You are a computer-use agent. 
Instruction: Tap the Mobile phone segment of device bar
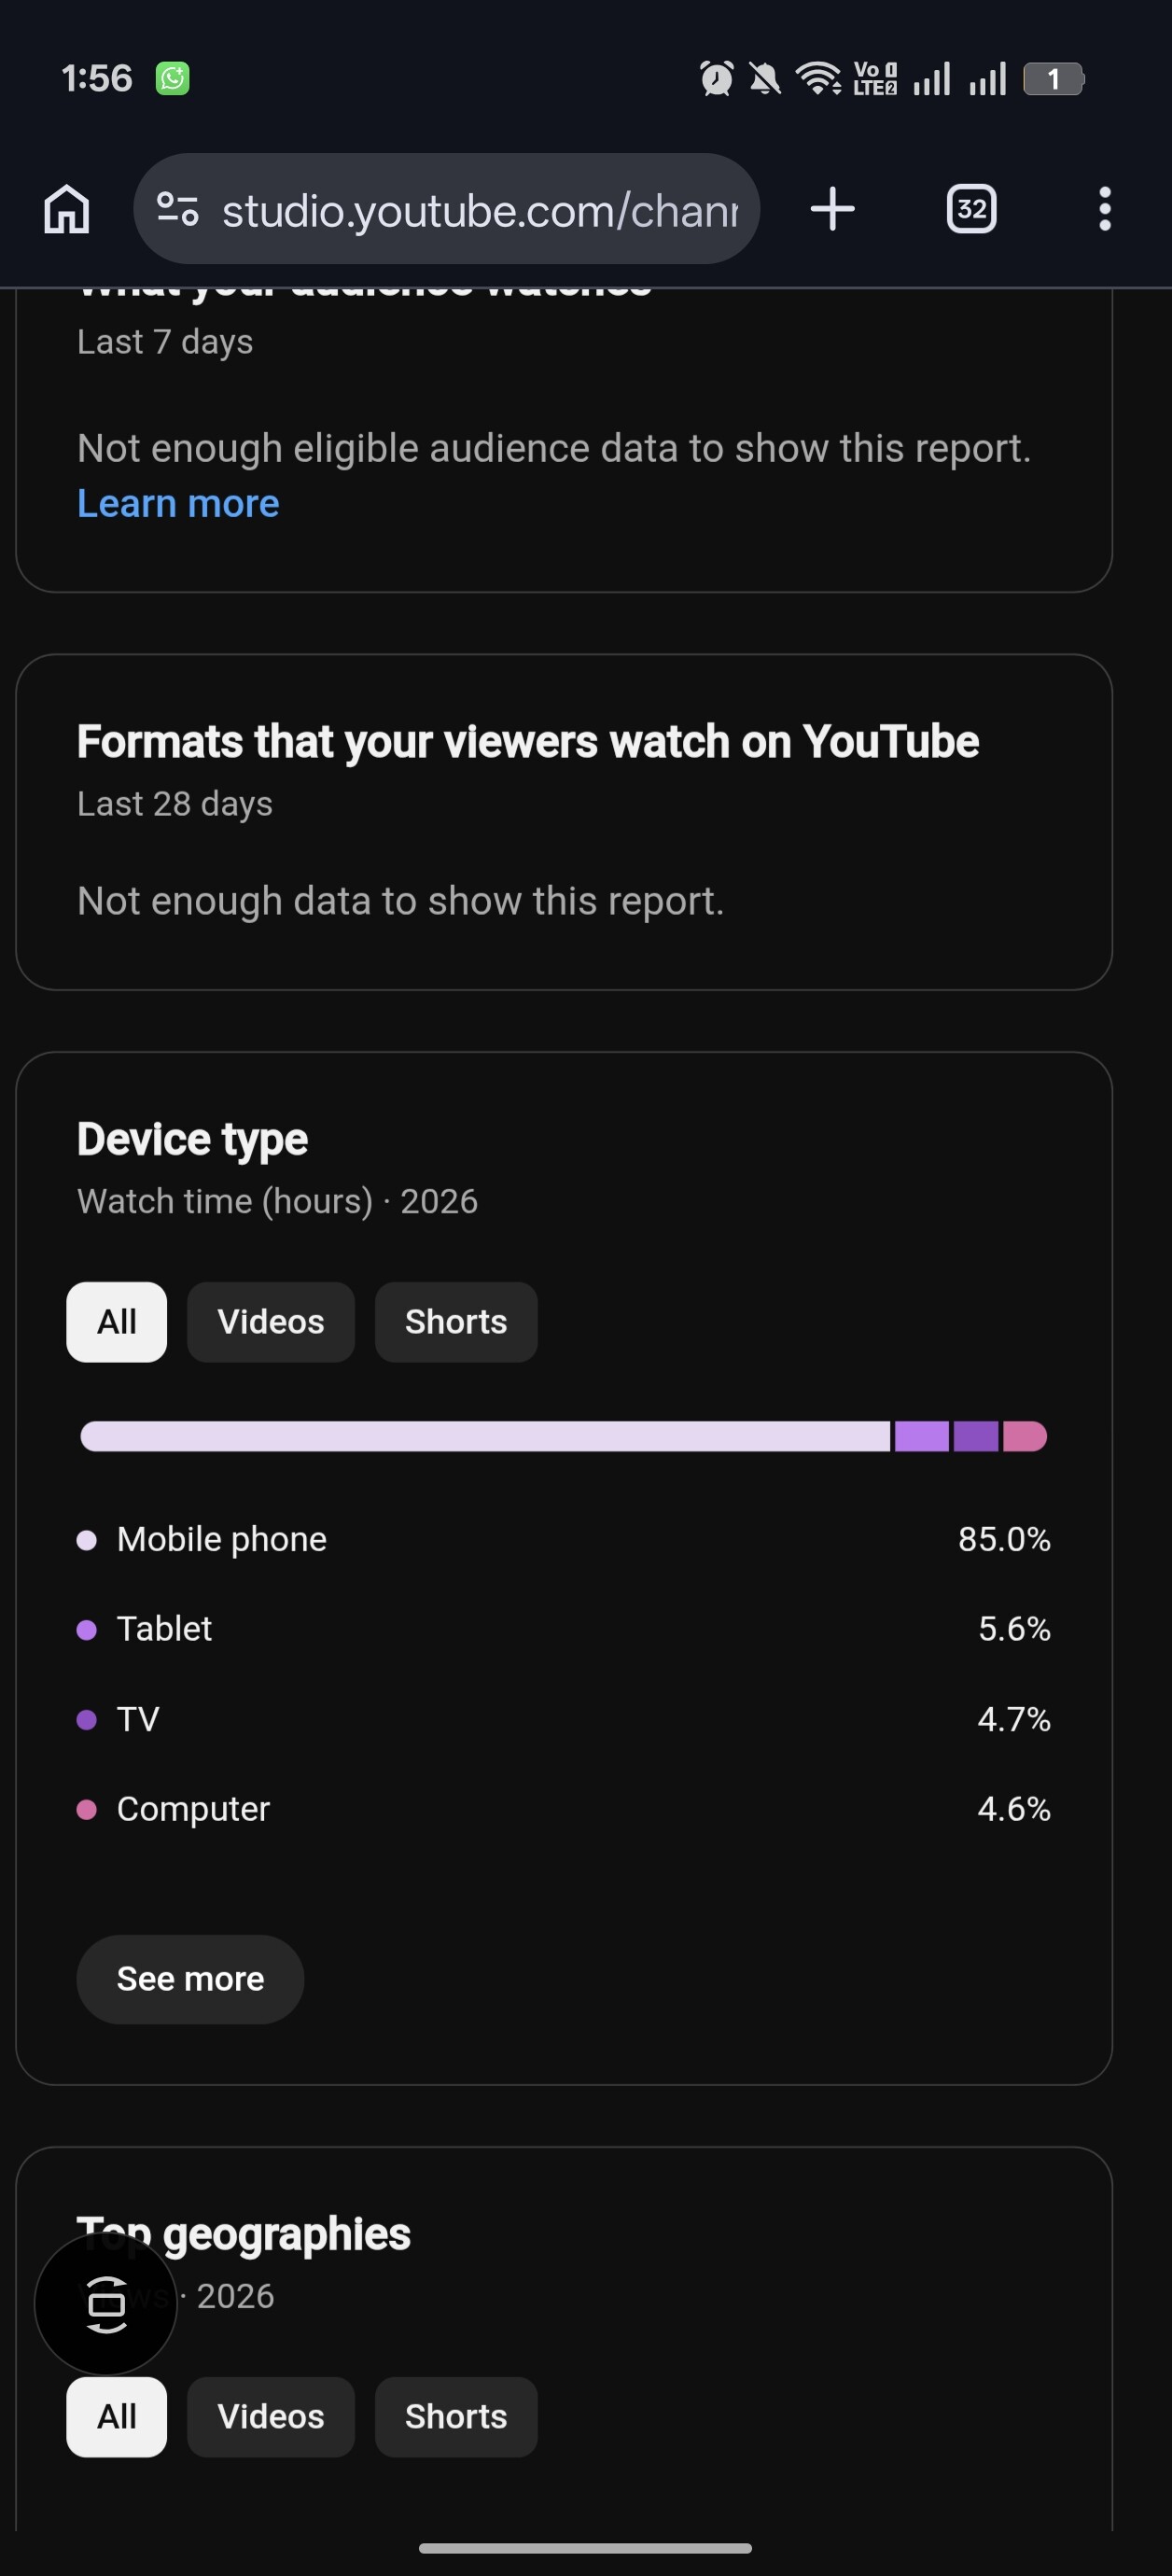coord(485,1436)
